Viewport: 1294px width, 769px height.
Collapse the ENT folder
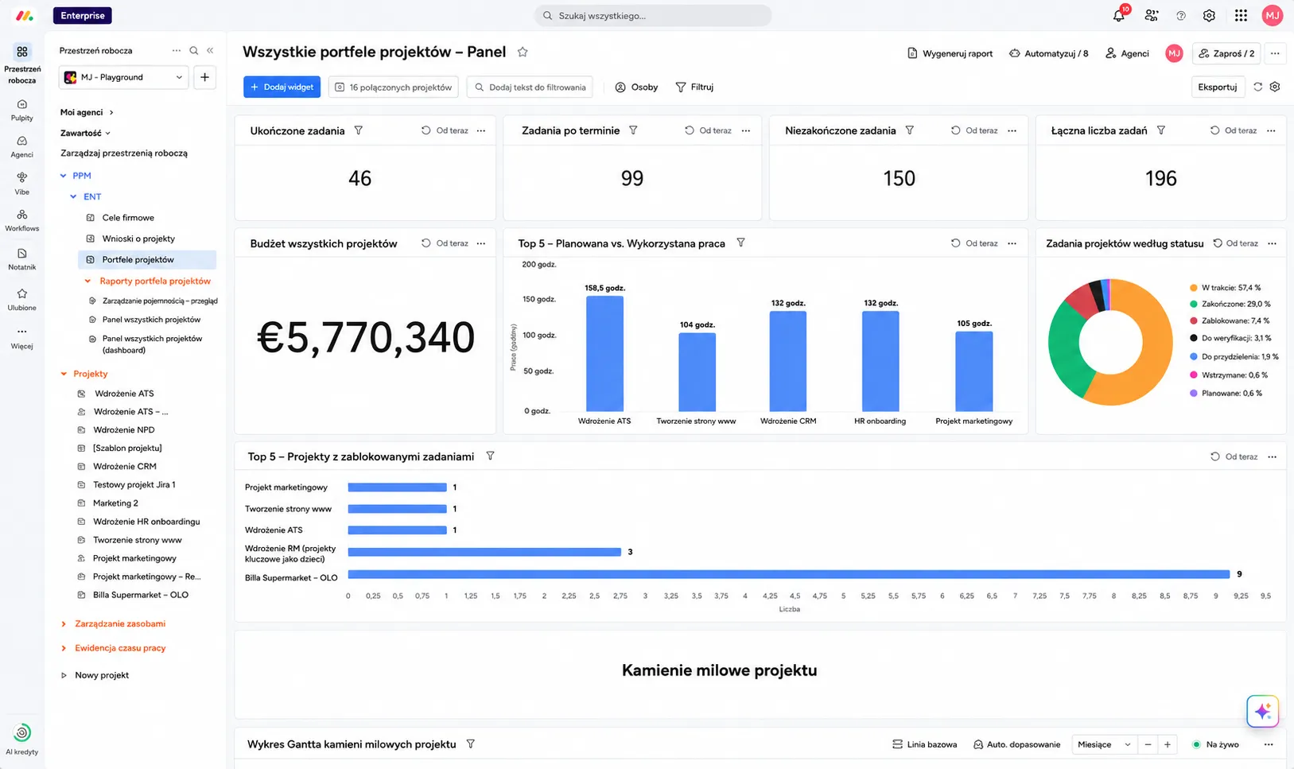(73, 196)
